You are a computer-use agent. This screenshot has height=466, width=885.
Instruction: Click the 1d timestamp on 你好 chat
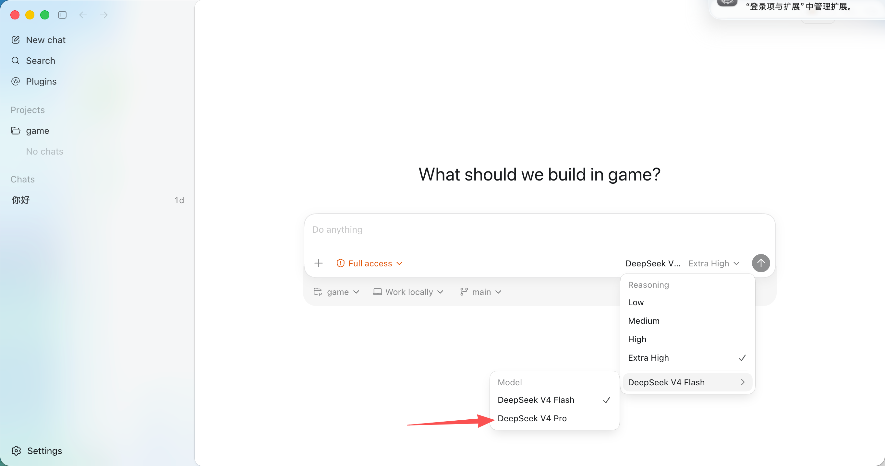(x=179, y=200)
